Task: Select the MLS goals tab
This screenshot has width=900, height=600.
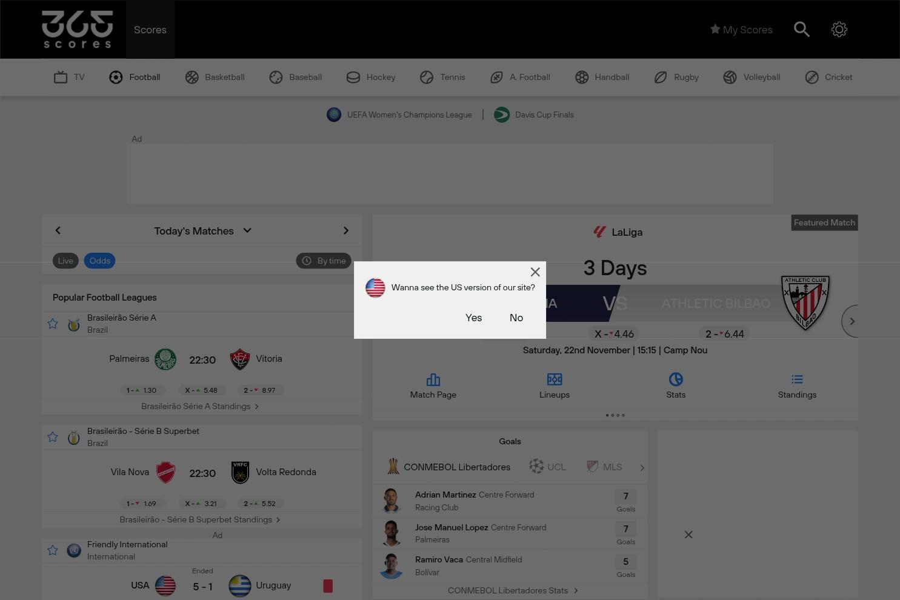Action: (604, 467)
